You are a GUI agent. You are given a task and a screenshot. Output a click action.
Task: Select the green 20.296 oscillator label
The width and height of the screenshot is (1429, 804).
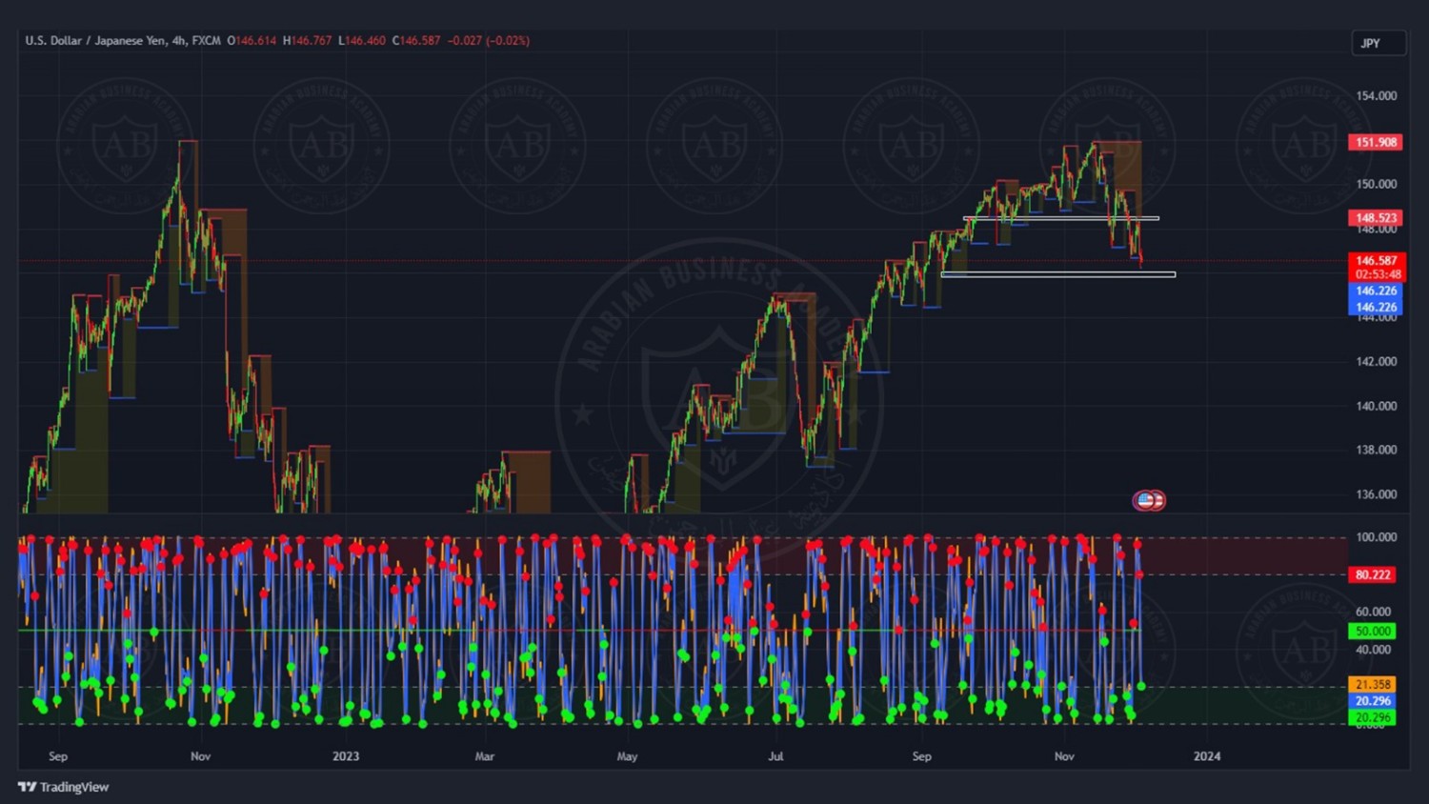point(1373,717)
